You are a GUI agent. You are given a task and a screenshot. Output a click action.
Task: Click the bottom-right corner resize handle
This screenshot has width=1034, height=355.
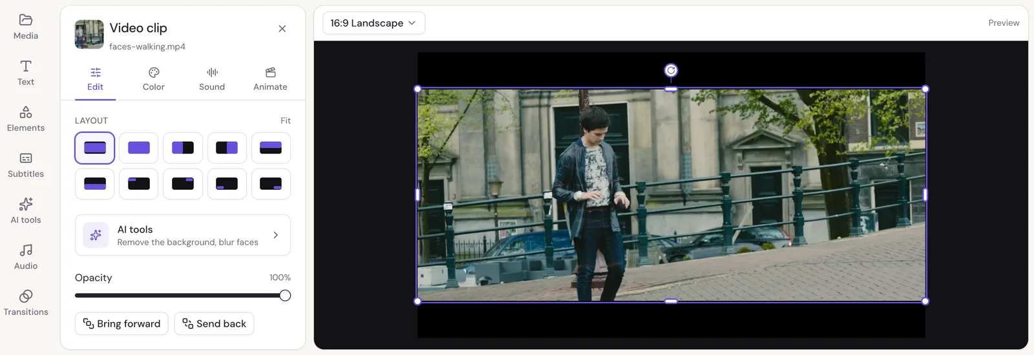tap(925, 301)
